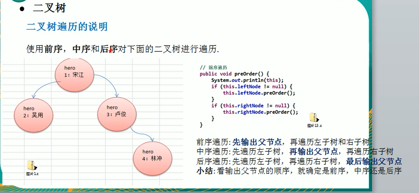
Task: Click the bold phrase '最后输出父节点'
Action: 374,161
